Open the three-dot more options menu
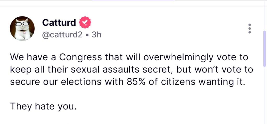The image size is (267, 124). pyautogui.click(x=250, y=28)
